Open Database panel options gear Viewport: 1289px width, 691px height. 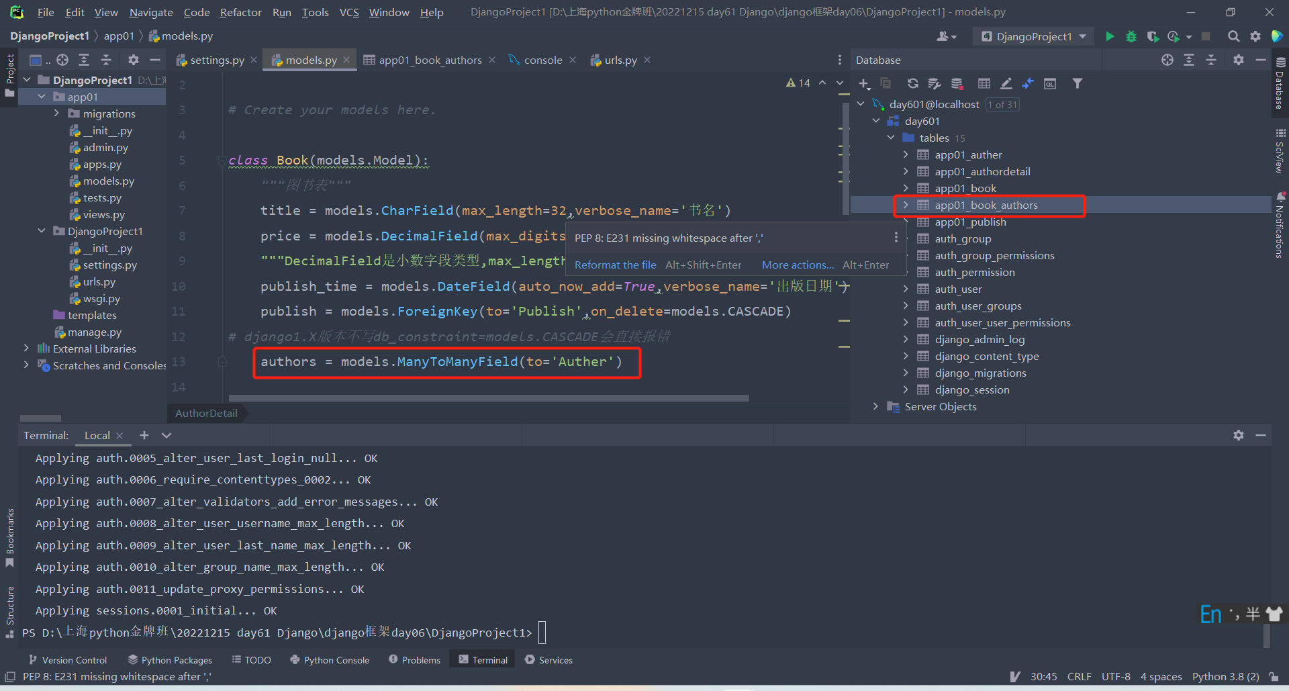[1239, 60]
